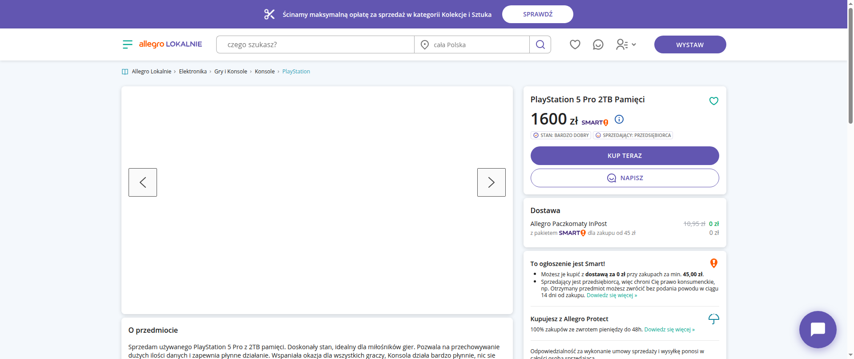Image resolution: width=854 pixels, height=359 pixels.
Task: Click the NAPISZ message button
Action: 625,178
